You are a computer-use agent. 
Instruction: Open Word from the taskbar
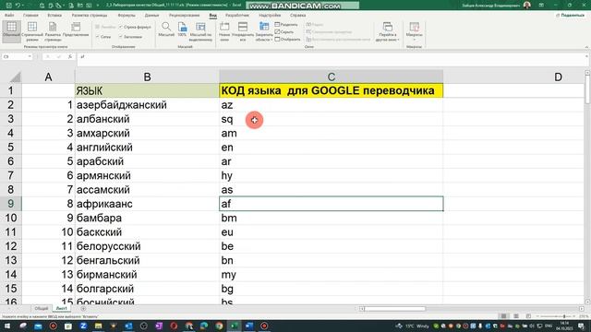point(249,326)
